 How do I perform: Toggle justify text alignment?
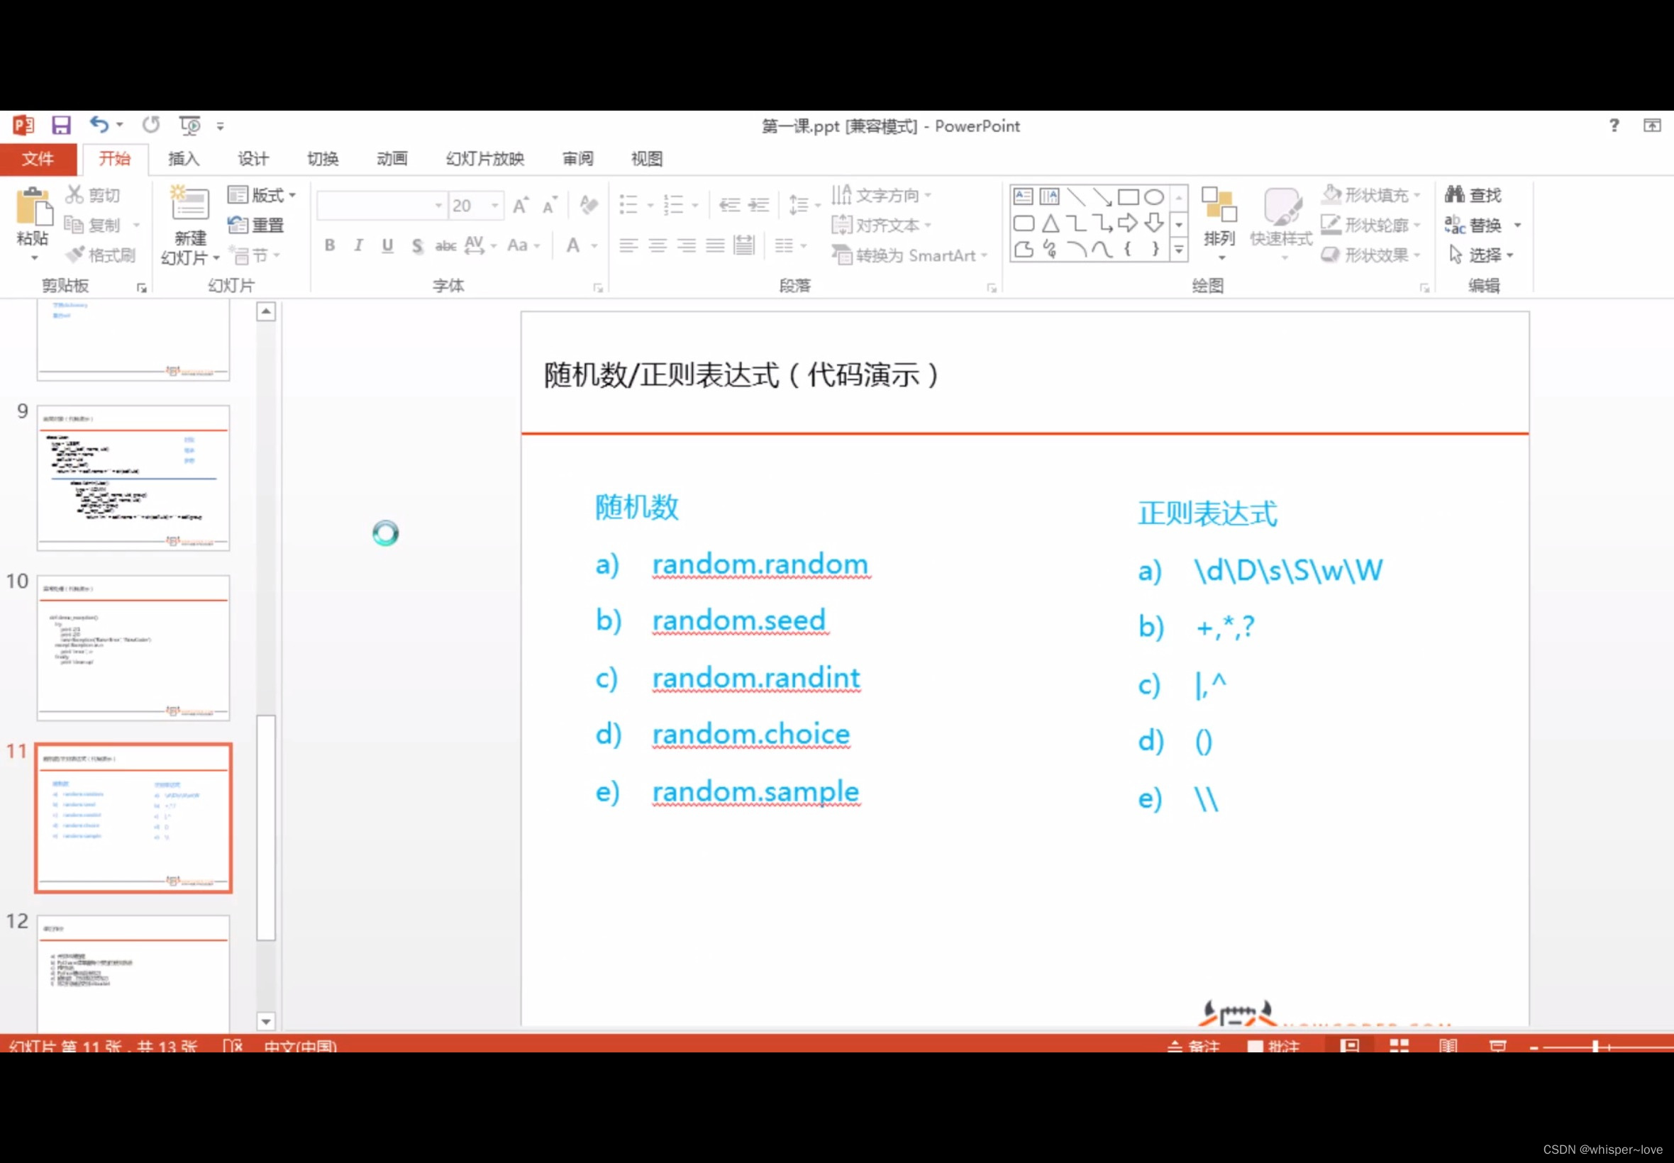tap(715, 245)
